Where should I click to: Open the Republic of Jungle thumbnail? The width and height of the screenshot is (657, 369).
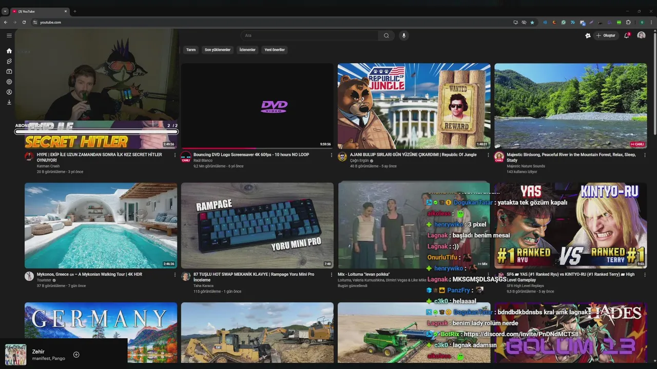pos(414,106)
